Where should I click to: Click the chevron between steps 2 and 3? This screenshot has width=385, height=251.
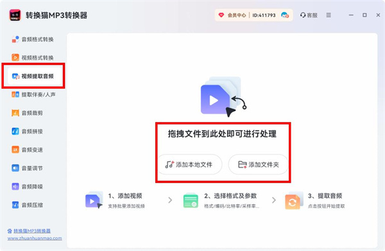tap(274, 200)
